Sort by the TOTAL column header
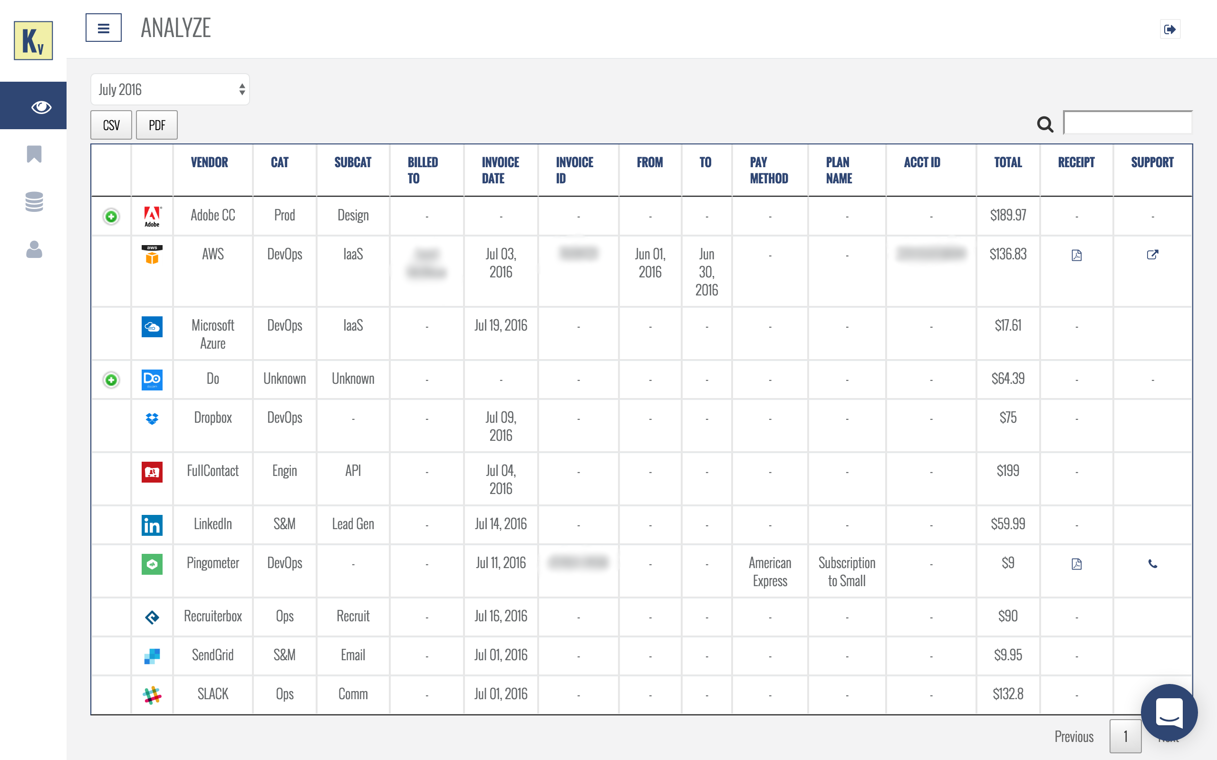This screenshot has width=1217, height=760. [1008, 162]
